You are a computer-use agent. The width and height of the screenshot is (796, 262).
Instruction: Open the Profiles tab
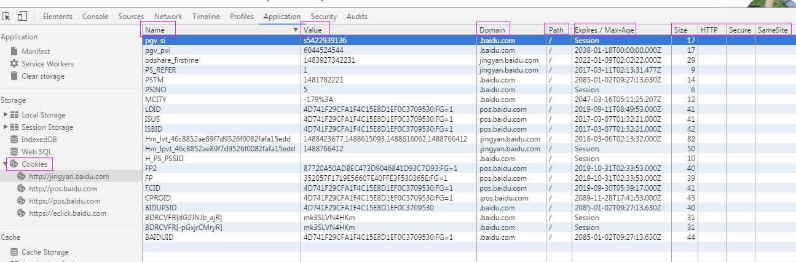point(242,17)
